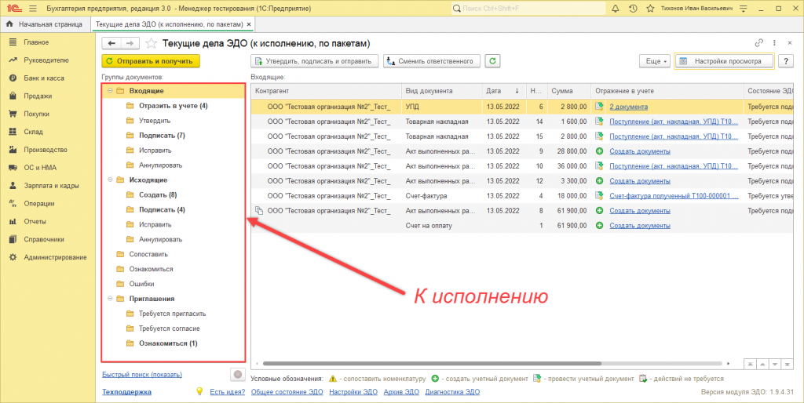Click the question mark help button
The image size is (804, 403).
[x=785, y=61]
